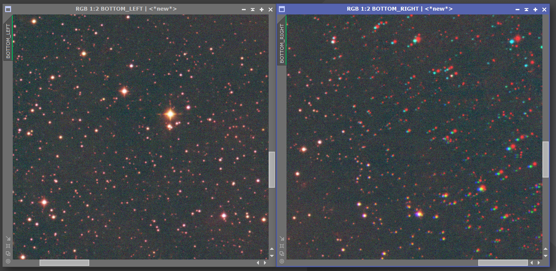Click the overlapping squares icon in BOTTOM_RIGHT window
The height and width of the screenshot is (271, 556).
[x=282, y=254]
